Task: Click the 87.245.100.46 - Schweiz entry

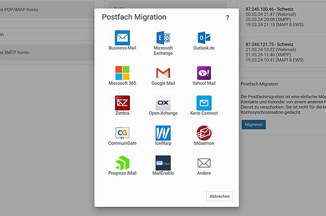Action: click(269, 9)
